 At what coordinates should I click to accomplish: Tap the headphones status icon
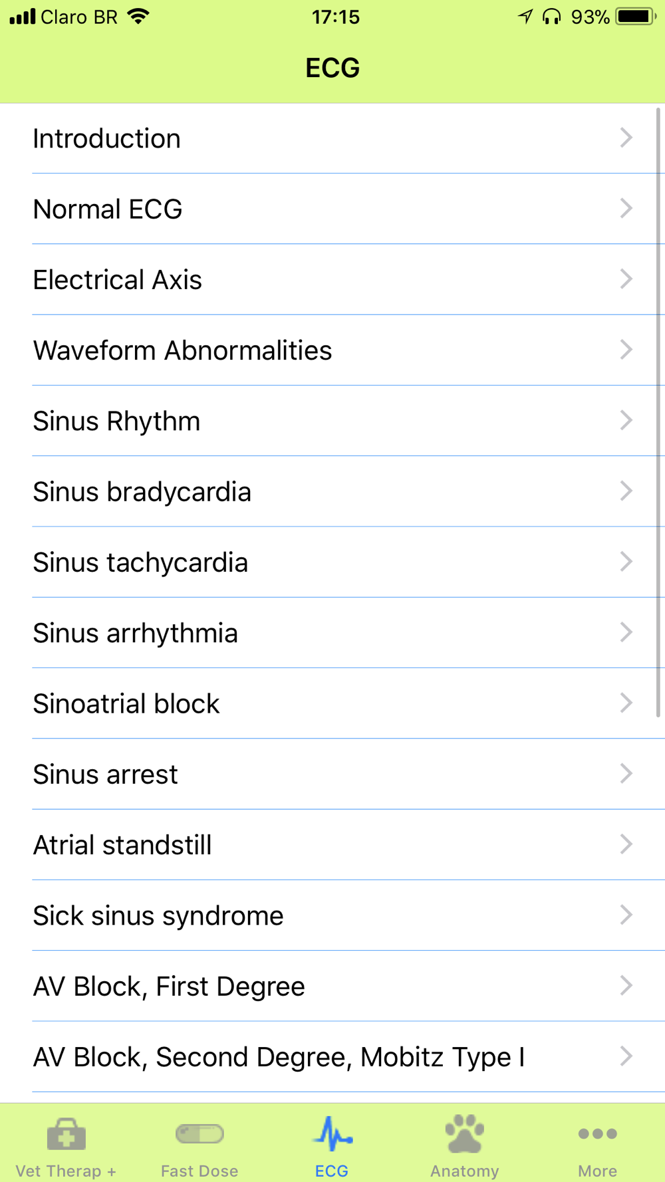(551, 16)
